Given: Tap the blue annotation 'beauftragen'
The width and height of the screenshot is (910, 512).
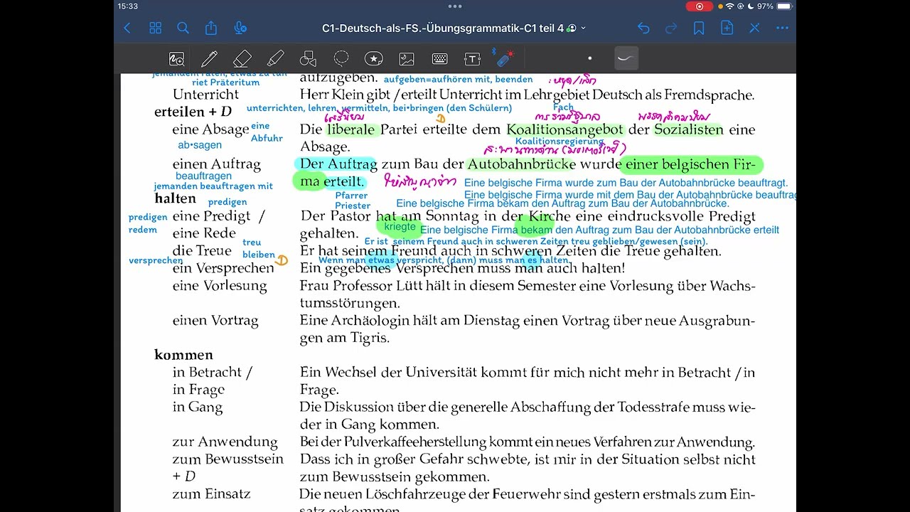Looking at the screenshot, I should pos(203,176).
